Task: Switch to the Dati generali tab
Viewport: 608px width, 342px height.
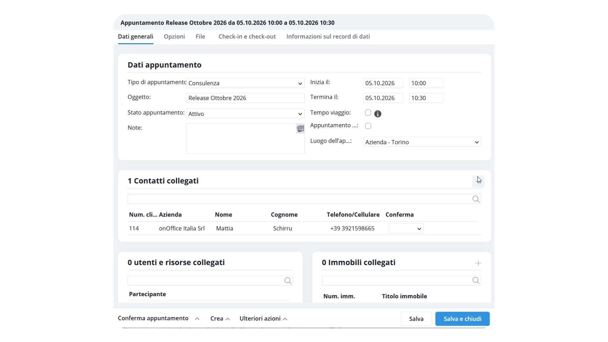Action: tap(136, 36)
